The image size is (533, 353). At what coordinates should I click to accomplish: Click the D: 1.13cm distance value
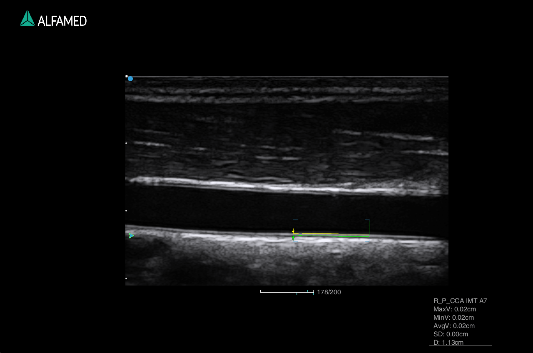click(x=448, y=343)
